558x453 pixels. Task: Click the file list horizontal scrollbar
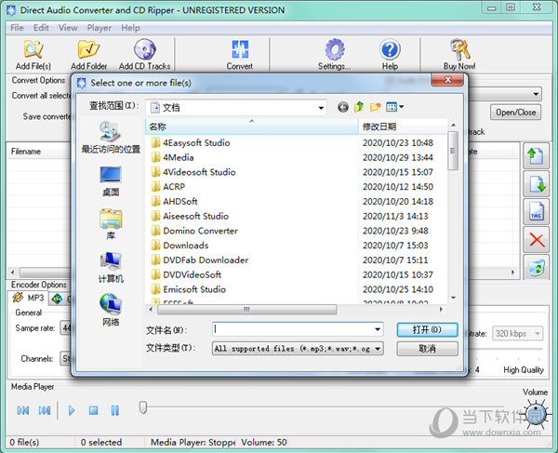pyautogui.click(x=247, y=310)
